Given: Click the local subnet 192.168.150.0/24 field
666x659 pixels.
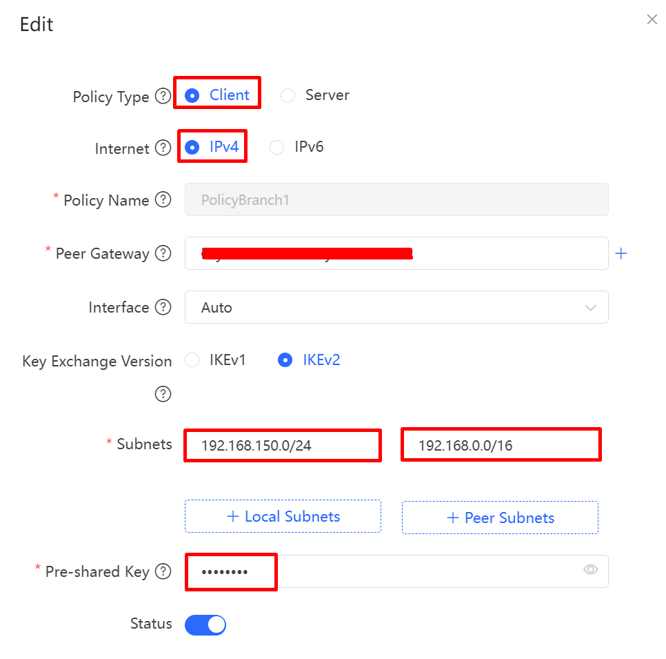Looking at the screenshot, I should tap(282, 445).
